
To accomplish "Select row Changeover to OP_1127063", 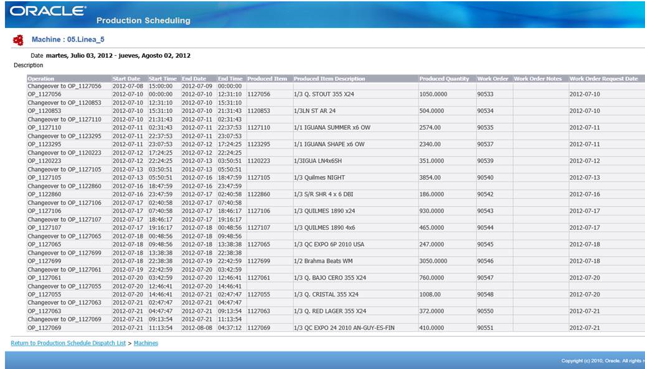I will pos(336,303).
